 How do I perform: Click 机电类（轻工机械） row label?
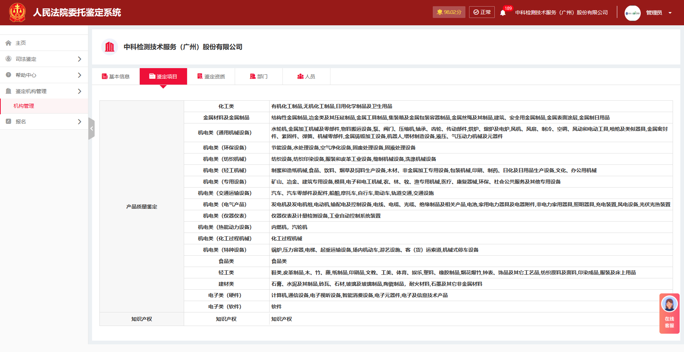click(226, 170)
